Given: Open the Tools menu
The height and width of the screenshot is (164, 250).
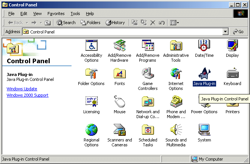Looking at the screenshot, I should tap(75, 14).
